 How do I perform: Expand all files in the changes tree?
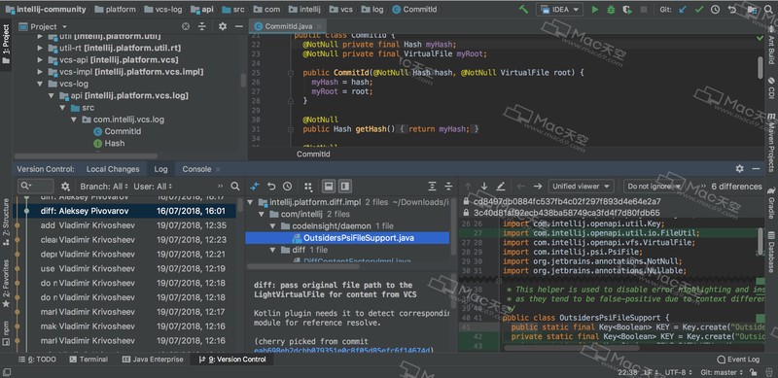click(x=432, y=186)
